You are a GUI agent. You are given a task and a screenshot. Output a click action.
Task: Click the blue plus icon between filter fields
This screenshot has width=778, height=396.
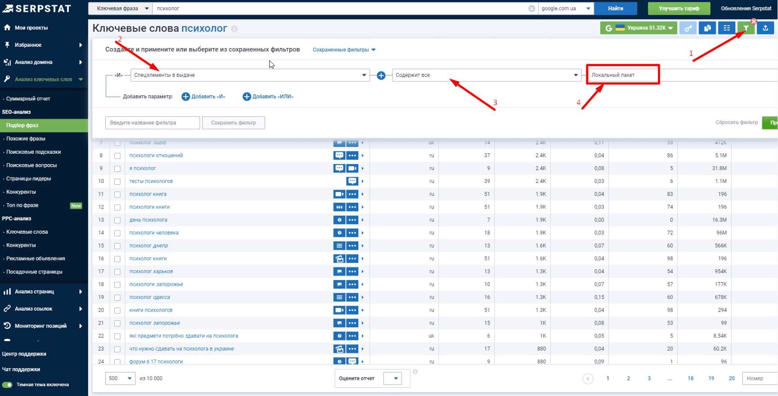(381, 76)
